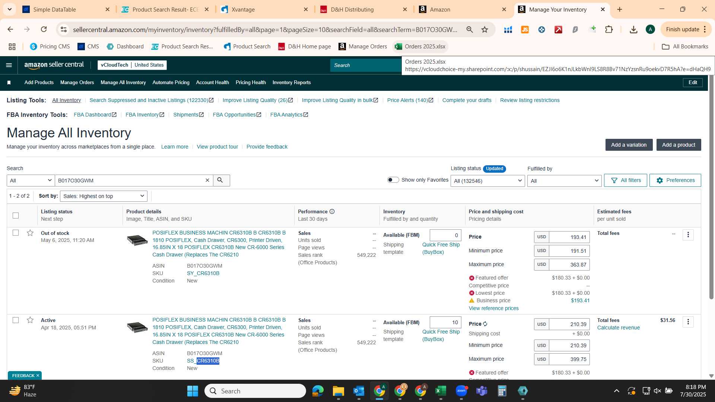Click the Performance info icon
Screen dimensions: 715x402
pyautogui.click(x=332, y=211)
